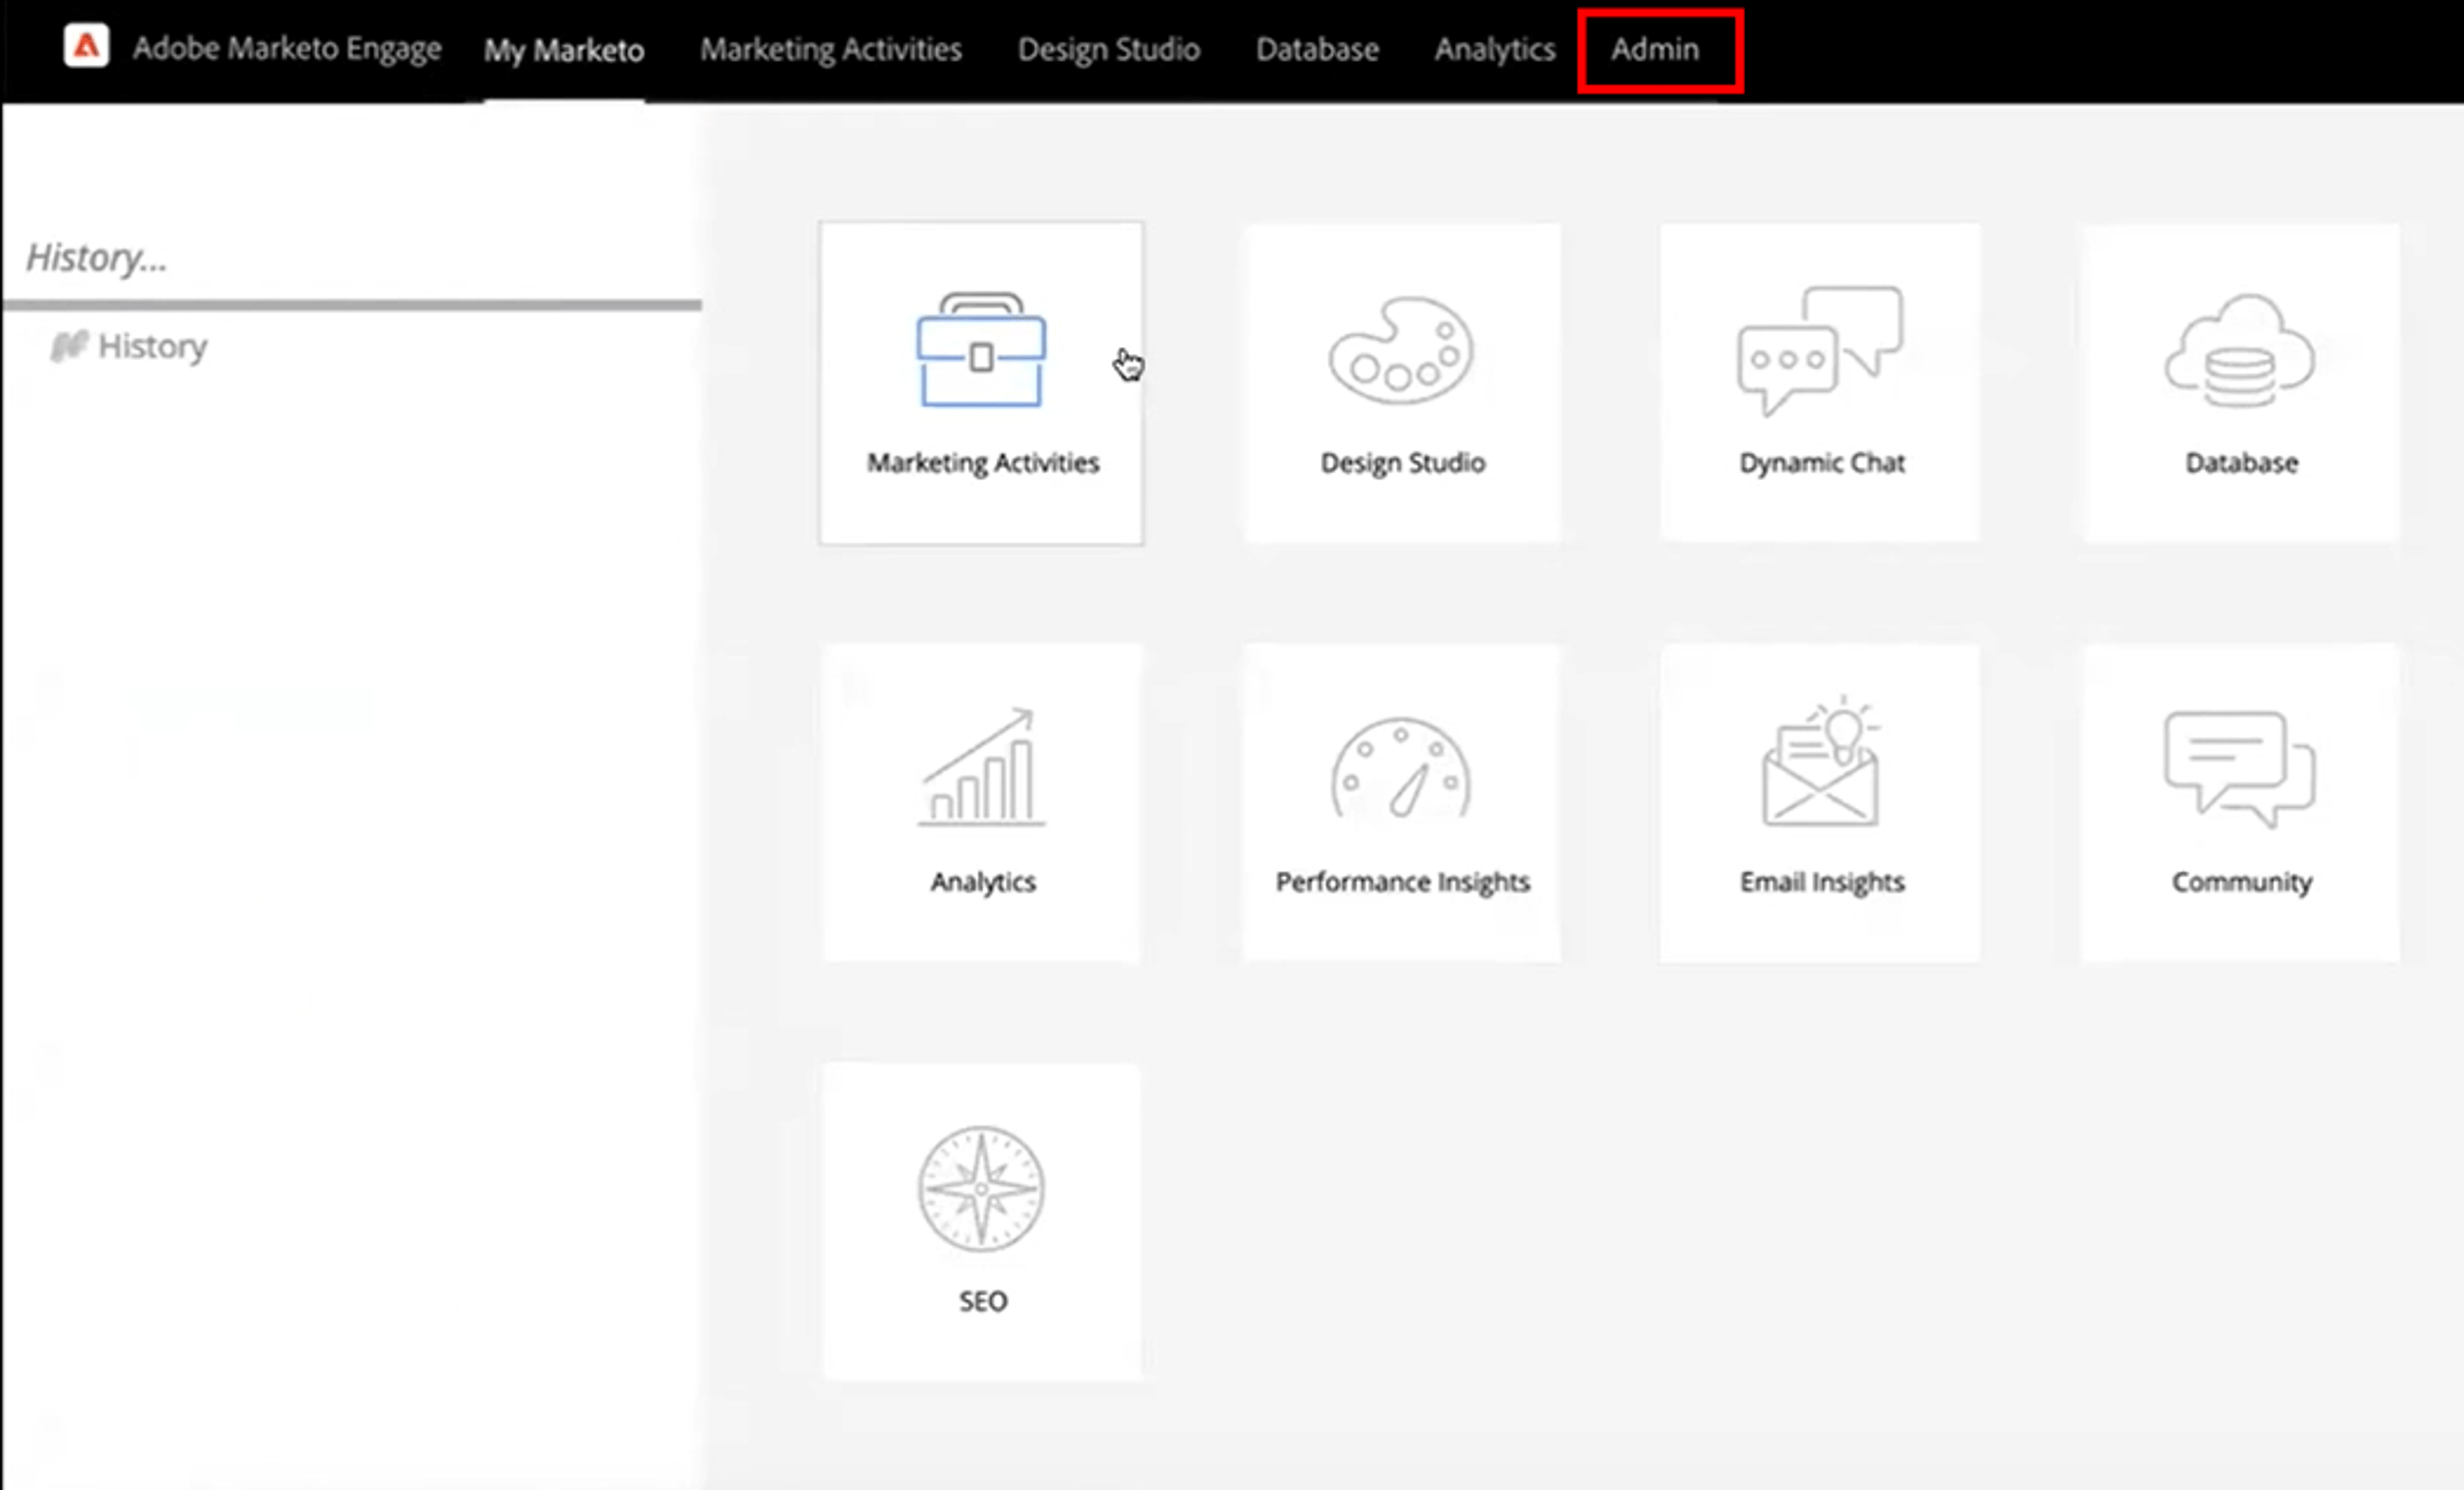Image resolution: width=2464 pixels, height=1490 pixels.
Task: Click the Analytics tile label text
Action: [983, 881]
